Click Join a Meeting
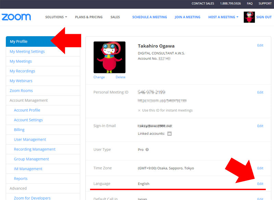The height and width of the screenshot is (200, 274). (x=187, y=17)
